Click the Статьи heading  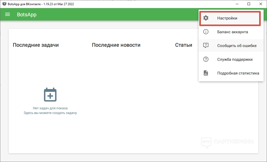pyautogui.click(x=183, y=45)
